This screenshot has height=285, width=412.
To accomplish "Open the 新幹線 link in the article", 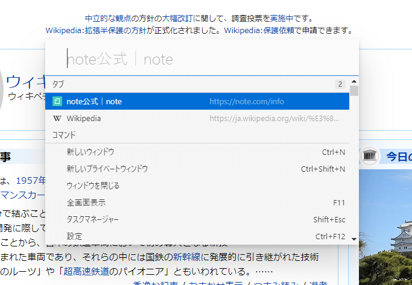I will coord(186,257).
